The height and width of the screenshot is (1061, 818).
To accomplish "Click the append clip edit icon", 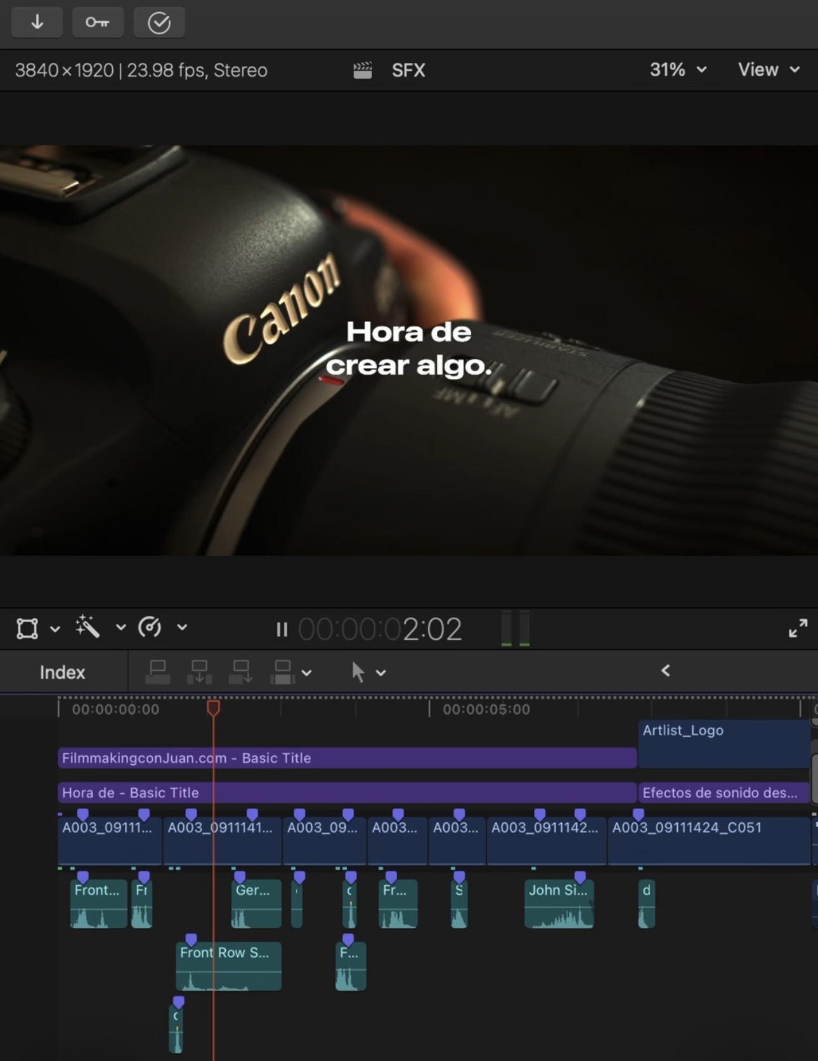I will click(241, 672).
